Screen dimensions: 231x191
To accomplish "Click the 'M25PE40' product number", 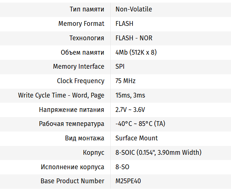I will coord(128,181).
